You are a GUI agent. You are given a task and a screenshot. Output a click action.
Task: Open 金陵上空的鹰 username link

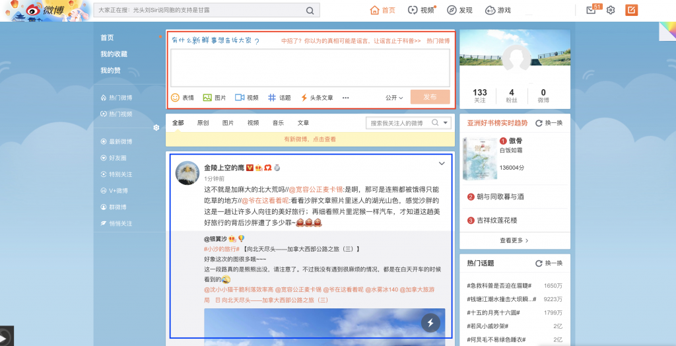(x=224, y=168)
